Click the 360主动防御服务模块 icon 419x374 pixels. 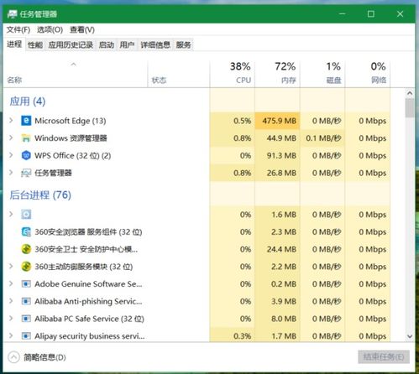pyautogui.click(x=26, y=267)
